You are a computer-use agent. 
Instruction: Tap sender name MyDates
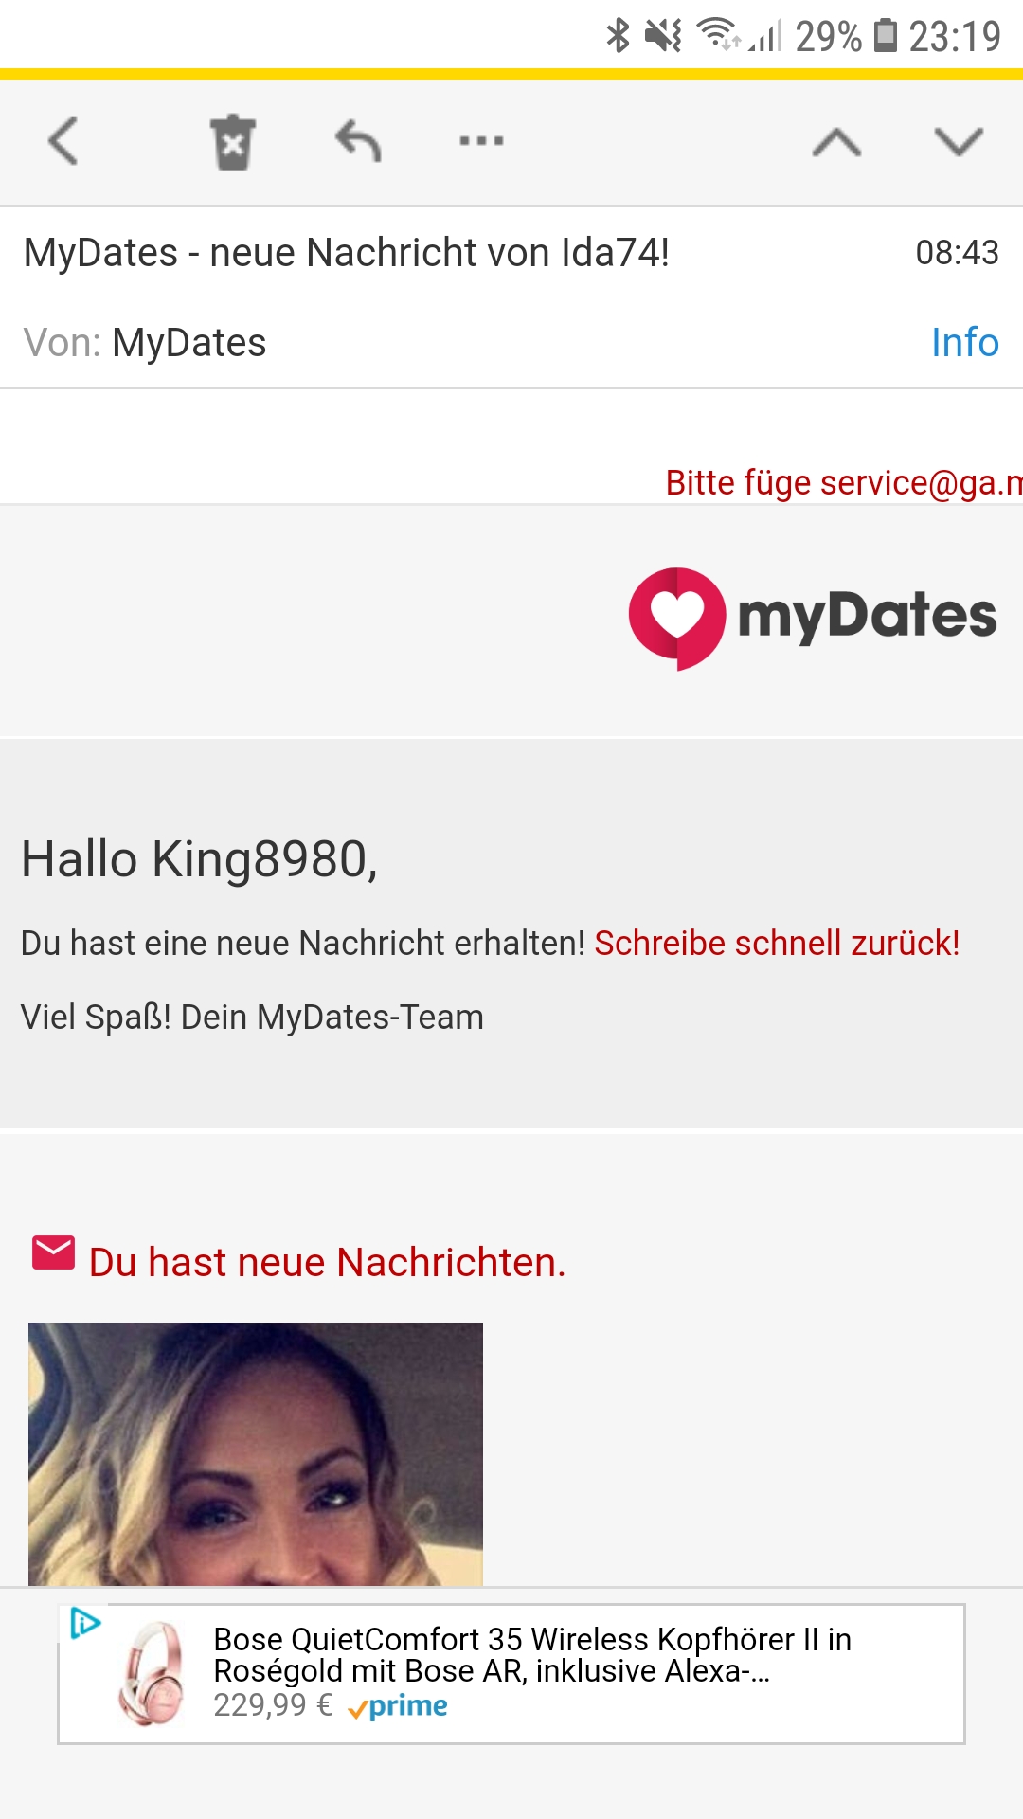click(188, 343)
